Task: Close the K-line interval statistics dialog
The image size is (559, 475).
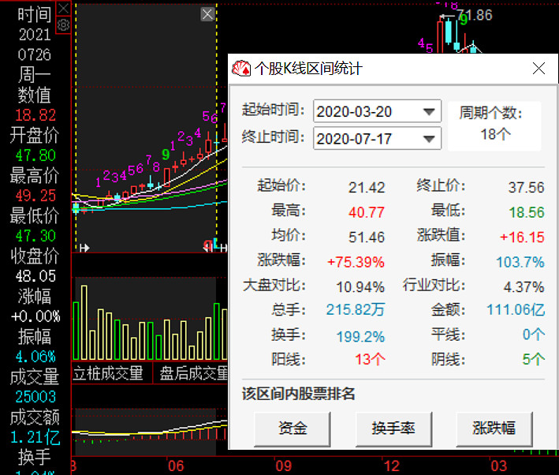Action: (539, 68)
